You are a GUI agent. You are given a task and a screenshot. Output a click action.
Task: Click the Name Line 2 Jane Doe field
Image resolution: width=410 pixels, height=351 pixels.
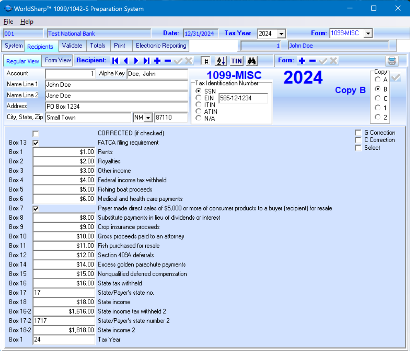click(117, 96)
